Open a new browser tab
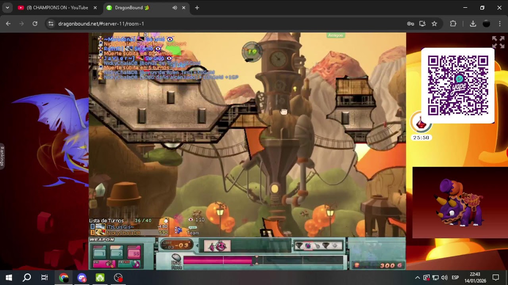This screenshot has width=508, height=285. (x=197, y=8)
